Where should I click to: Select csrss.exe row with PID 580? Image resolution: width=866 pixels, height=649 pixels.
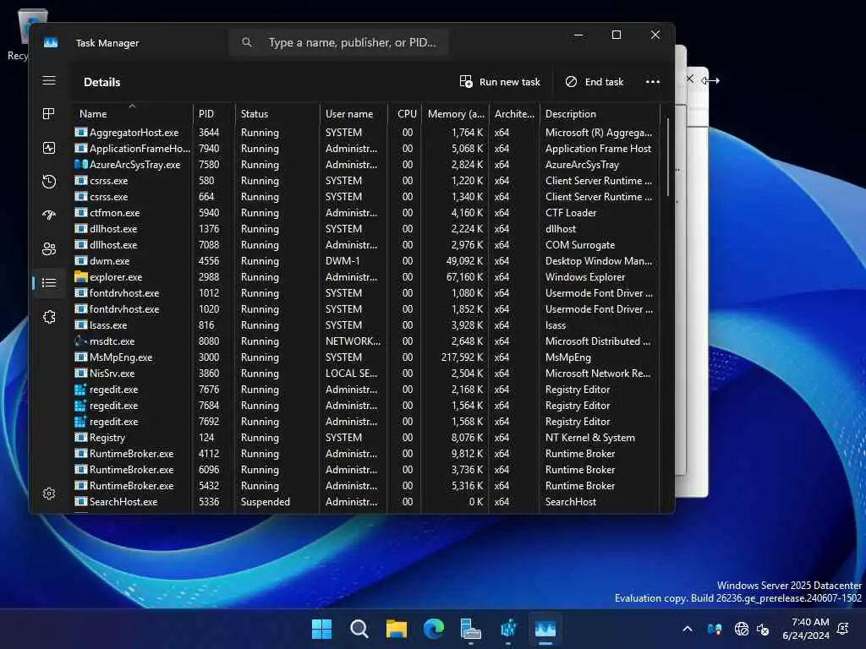click(365, 181)
